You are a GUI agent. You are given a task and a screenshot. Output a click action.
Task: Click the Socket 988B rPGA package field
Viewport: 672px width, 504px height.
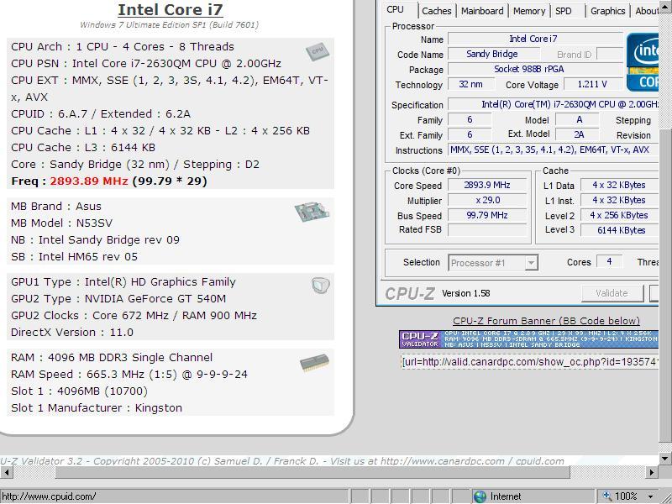535,69
